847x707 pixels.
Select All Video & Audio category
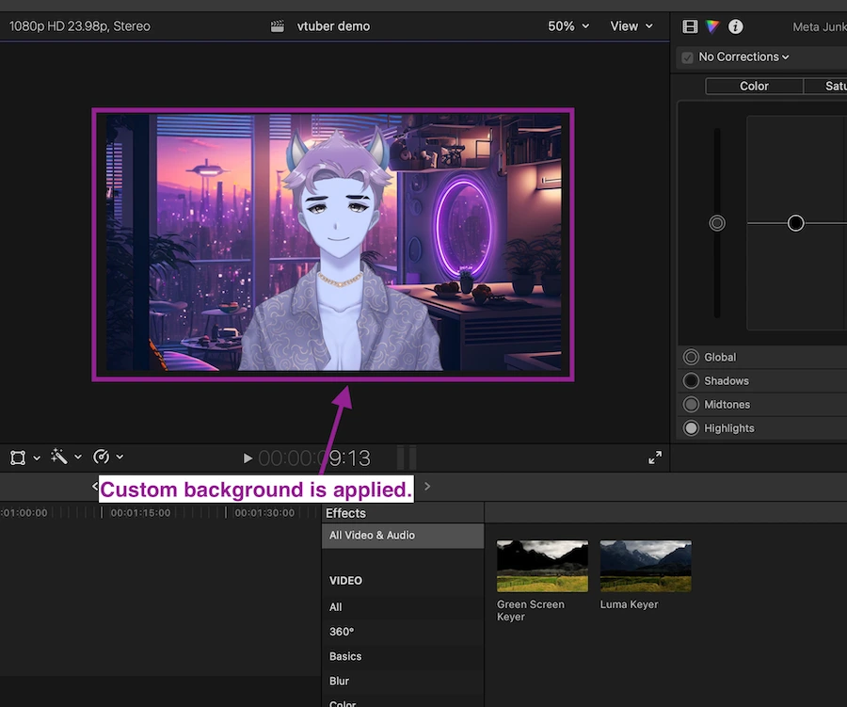(x=403, y=535)
